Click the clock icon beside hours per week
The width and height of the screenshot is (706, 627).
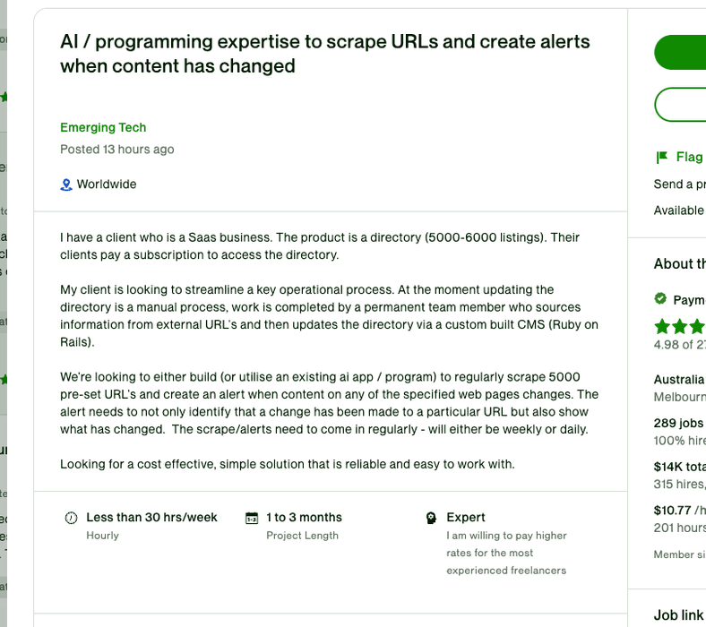click(72, 518)
